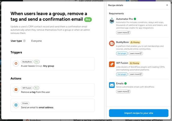Click the User type help question icon
The height and width of the screenshot is (121, 172).
[x=24, y=41]
